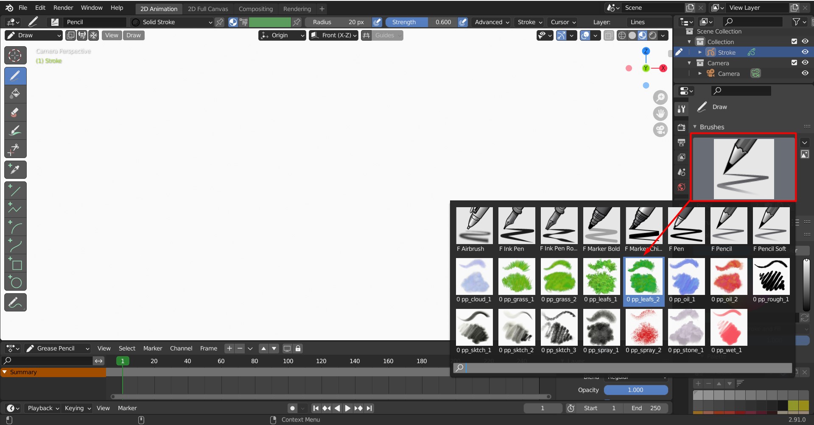The image size is (814, 425).
Task: Select the Draw pencil tool in toolbar
Action: point(15,76)
